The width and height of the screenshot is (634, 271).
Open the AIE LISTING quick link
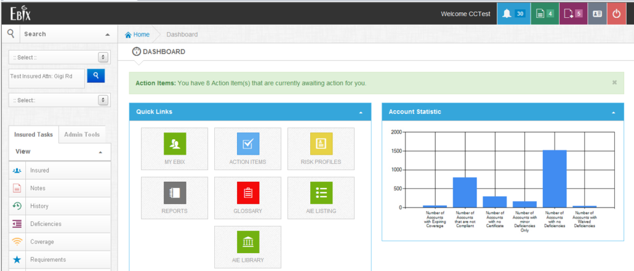(x=321, y=198)
